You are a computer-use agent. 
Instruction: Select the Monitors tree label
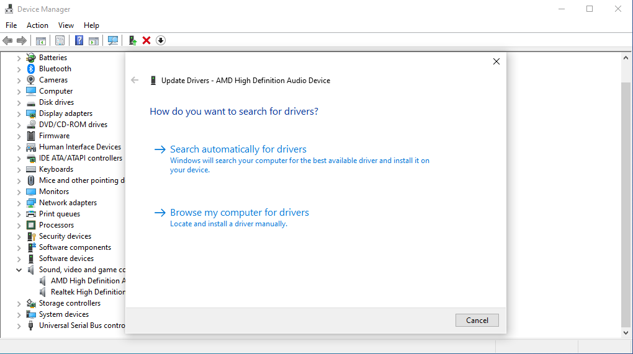coord(54,192)
